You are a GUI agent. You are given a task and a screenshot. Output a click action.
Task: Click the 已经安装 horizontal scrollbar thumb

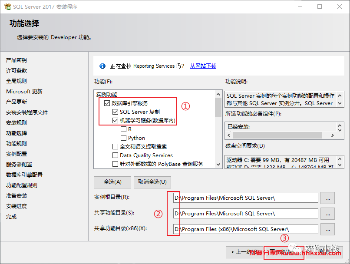277,135
